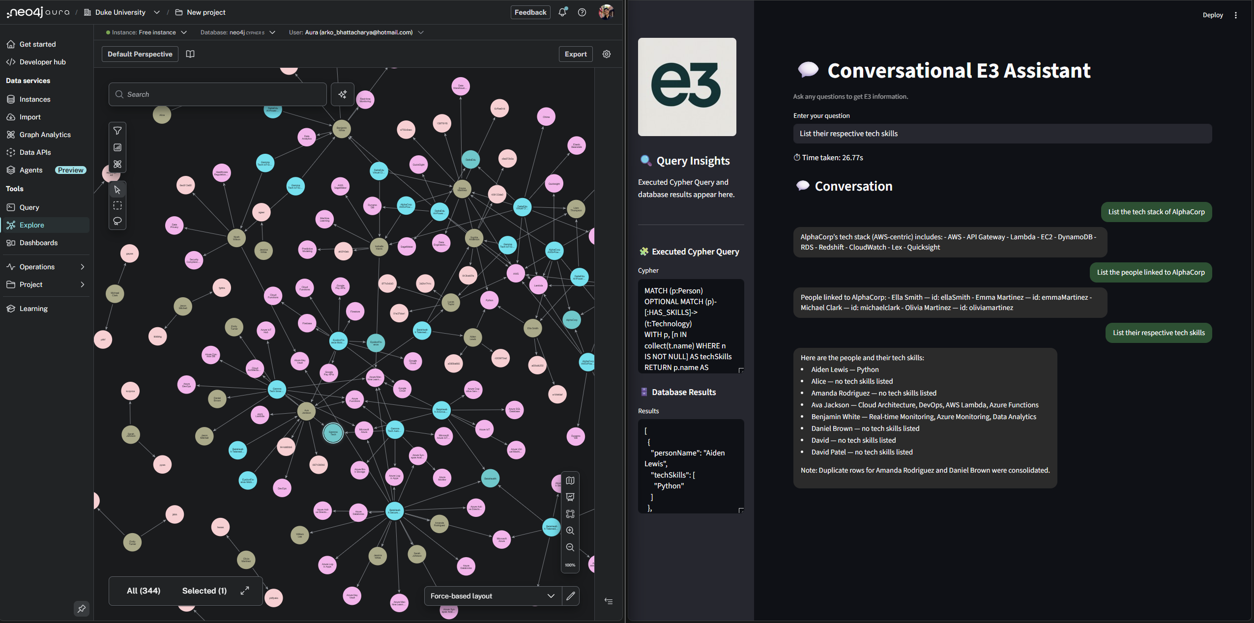Click the zoom in magnifier icon
This screenshot has width=1254, height=623.
click(x=570, y=531)
